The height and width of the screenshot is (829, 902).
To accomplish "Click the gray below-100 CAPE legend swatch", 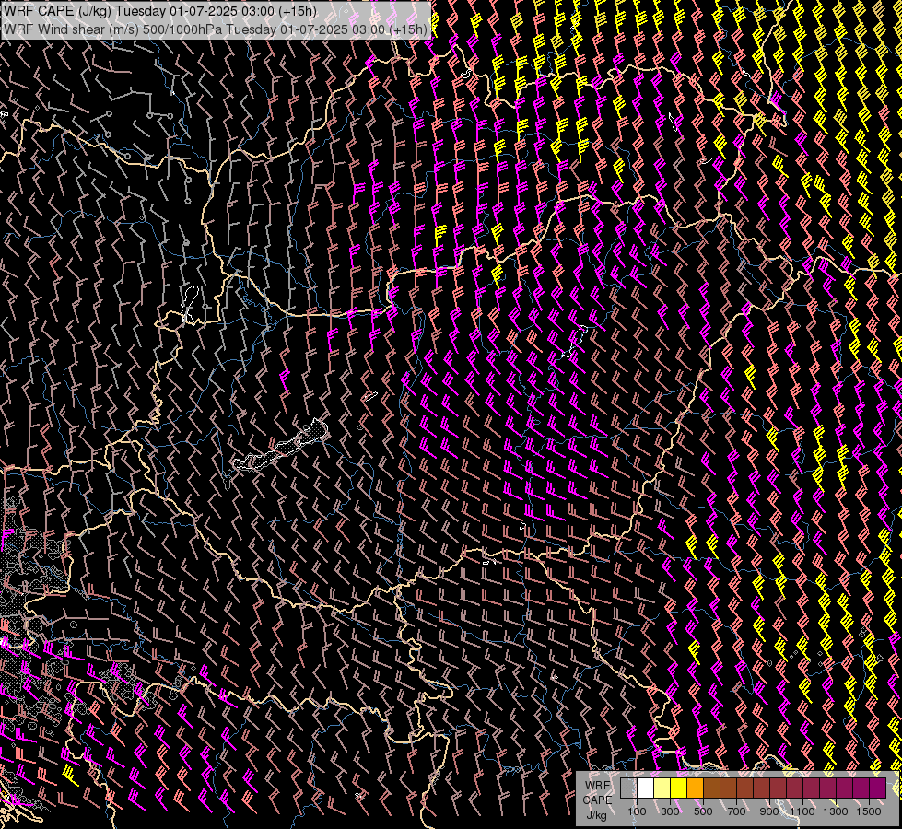I will 628,788.
